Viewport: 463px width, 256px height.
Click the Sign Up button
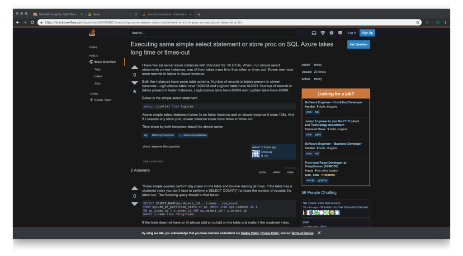click(x=367, y=33)
